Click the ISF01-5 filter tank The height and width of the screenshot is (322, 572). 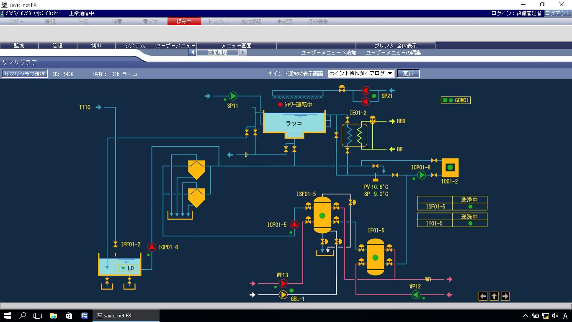[322, 215]
